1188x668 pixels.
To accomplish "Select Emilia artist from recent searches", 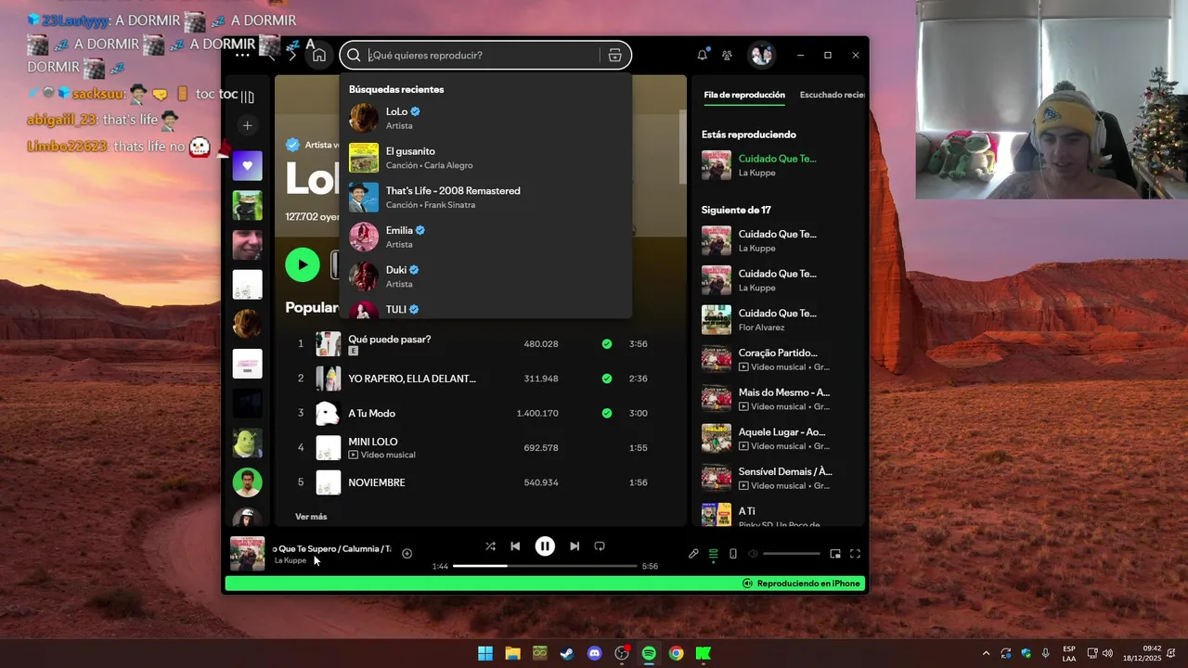I will pos(485,237).
